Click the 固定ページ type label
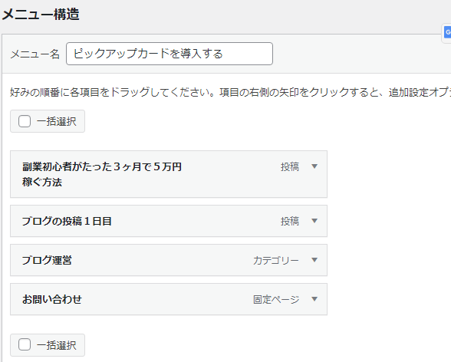Image resolution: width=451 pixels, height=362 pixels. coord(276,299)
